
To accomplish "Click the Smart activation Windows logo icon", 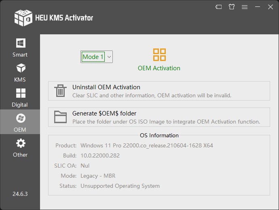I will (x=20, y=43).
